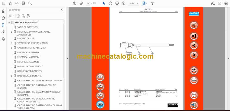Close the Bookmarks pane
This screenshot has height=111, width=230.
tap(62, 10)
